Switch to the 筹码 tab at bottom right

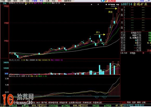[x=139, y=103]
